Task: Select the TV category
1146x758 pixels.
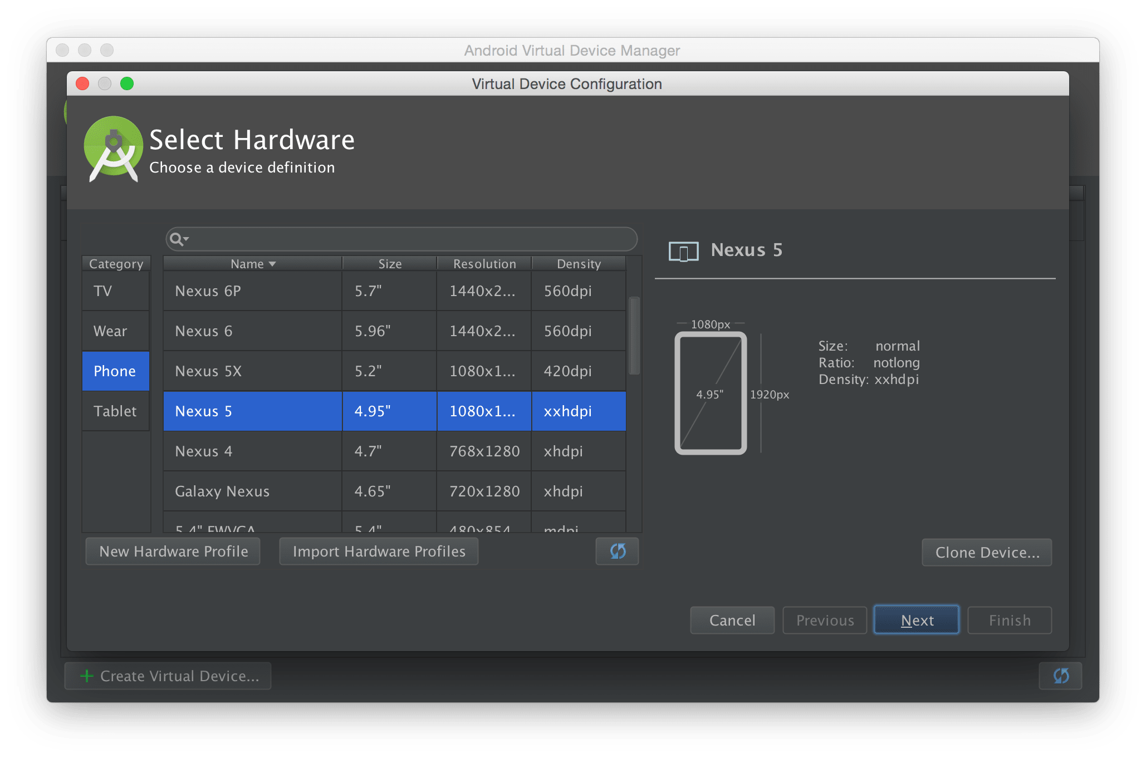Action: [x=116, y=291]
